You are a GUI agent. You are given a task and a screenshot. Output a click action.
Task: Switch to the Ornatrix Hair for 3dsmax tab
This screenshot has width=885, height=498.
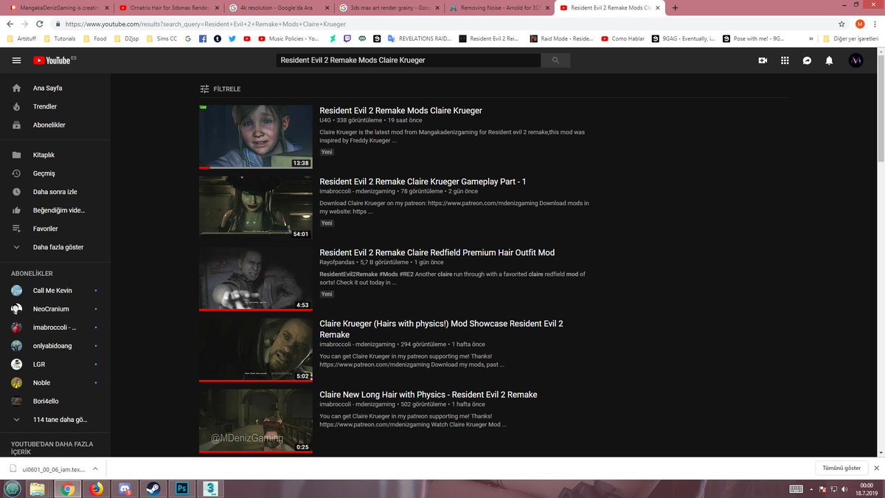click(168, 7)
